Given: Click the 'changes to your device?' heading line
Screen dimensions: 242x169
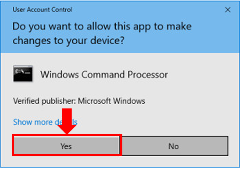Looking at the screenshot, I should (68, 41).
